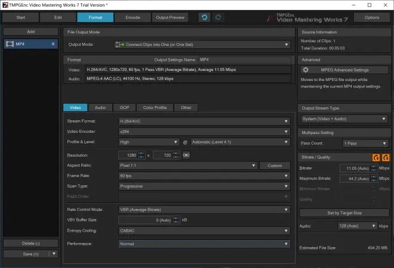The image size is (394, 268).
Task: Click the MPEG Advanced Settings gear icon
Action: coord(306,70)
